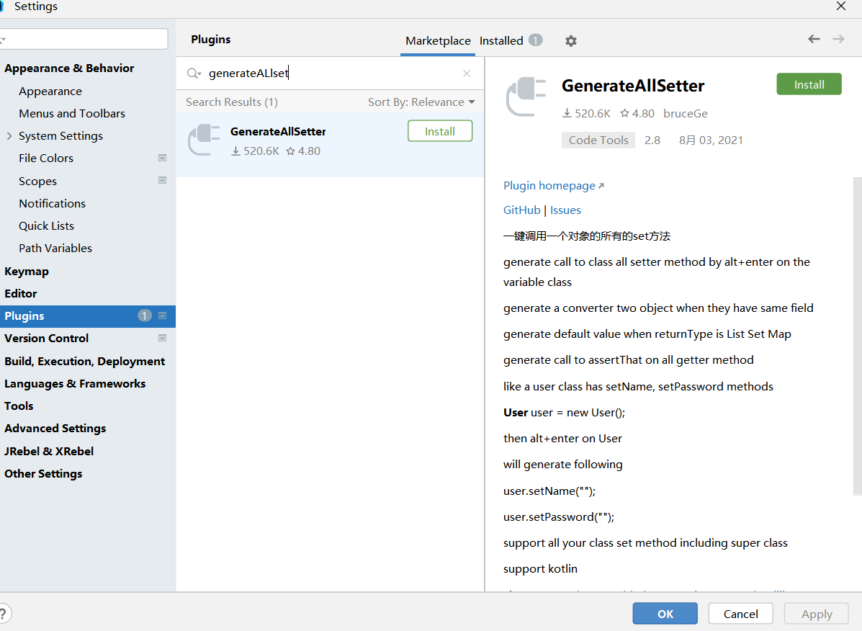The width and height of the screenshot is (862, 631).
Task: Click the badge on Plugins sidebar row
Action: [x=144, y=315]
